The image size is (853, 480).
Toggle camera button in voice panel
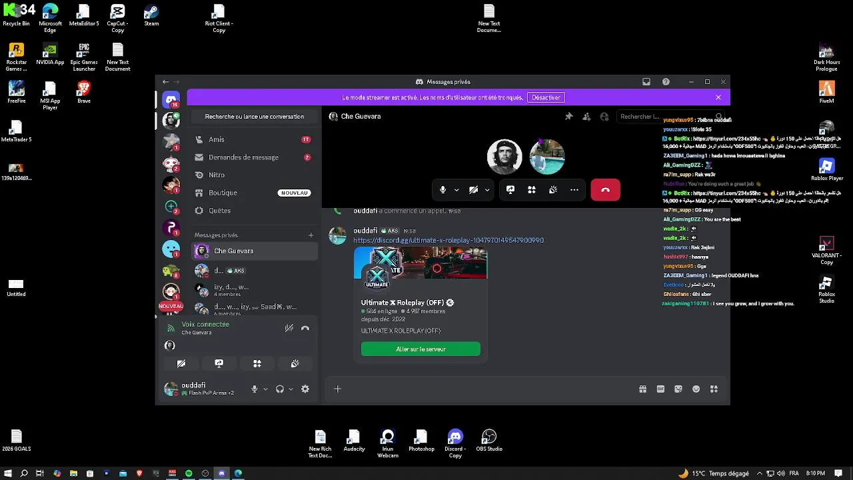tap(181, 363)
